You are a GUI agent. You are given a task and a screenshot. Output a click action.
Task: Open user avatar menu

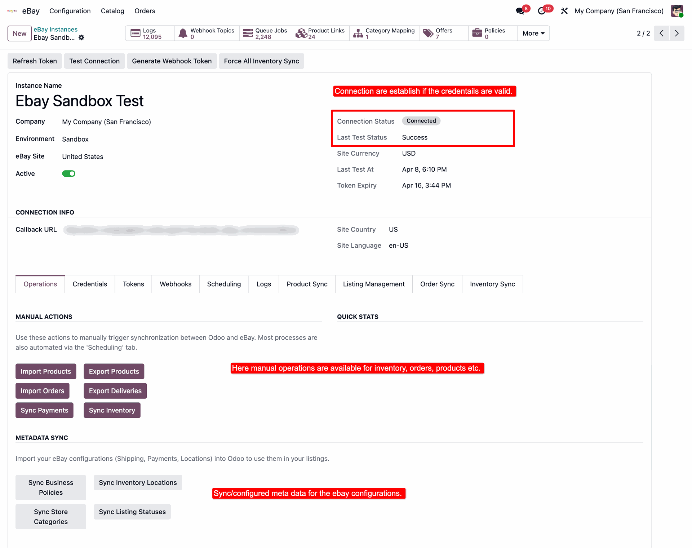[677, 11]
